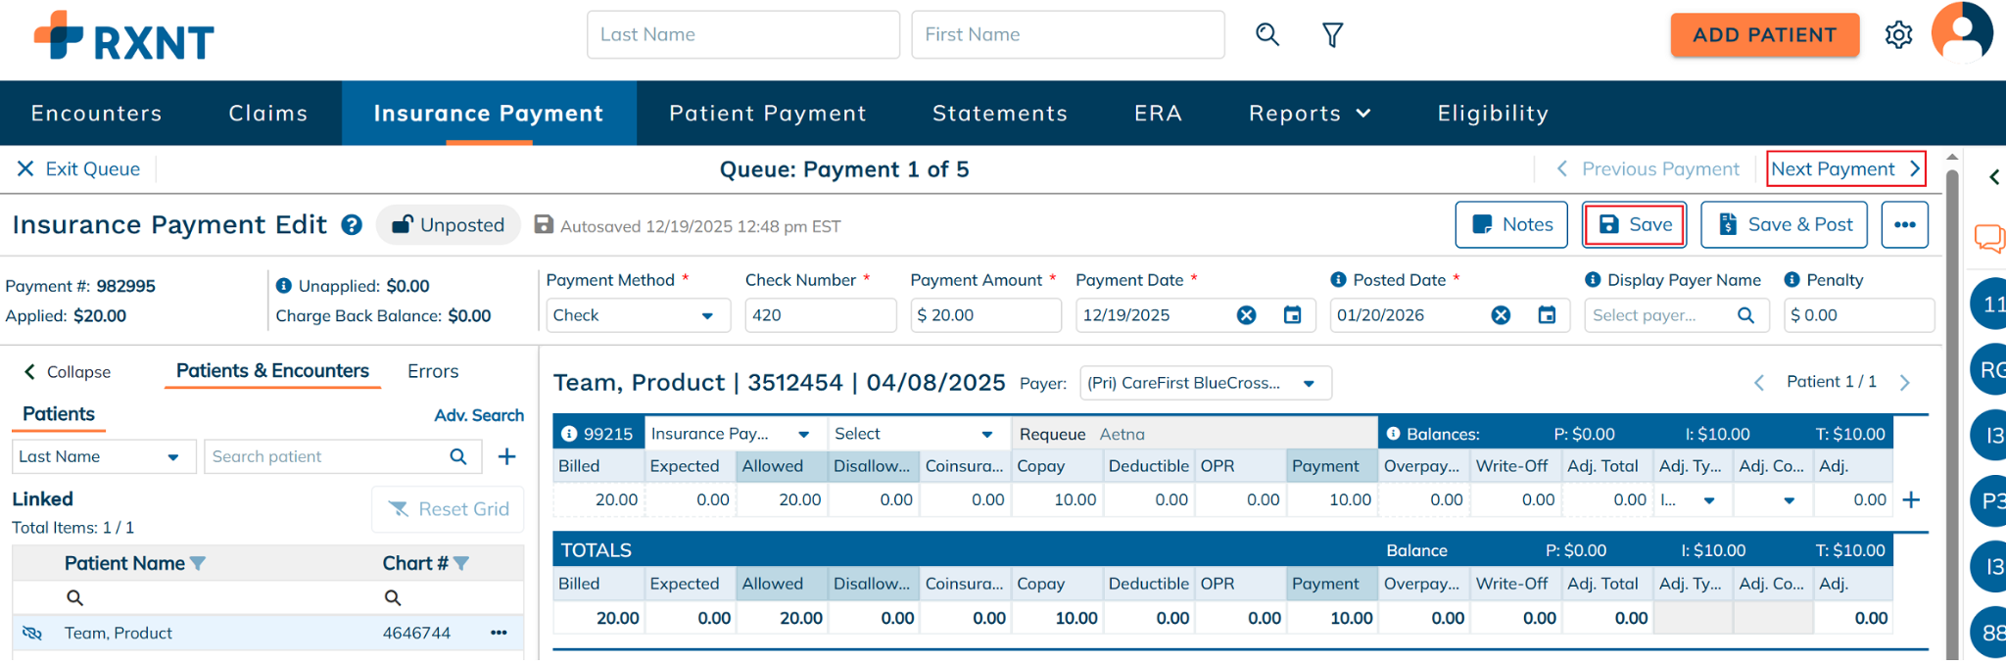Open the settings gear icon
Viewport: 2006px width, 661px height.
[1898, 35]
